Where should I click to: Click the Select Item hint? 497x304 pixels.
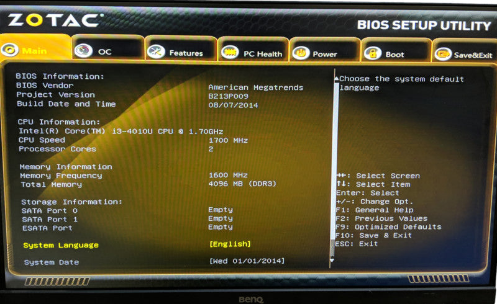[373, 184]
